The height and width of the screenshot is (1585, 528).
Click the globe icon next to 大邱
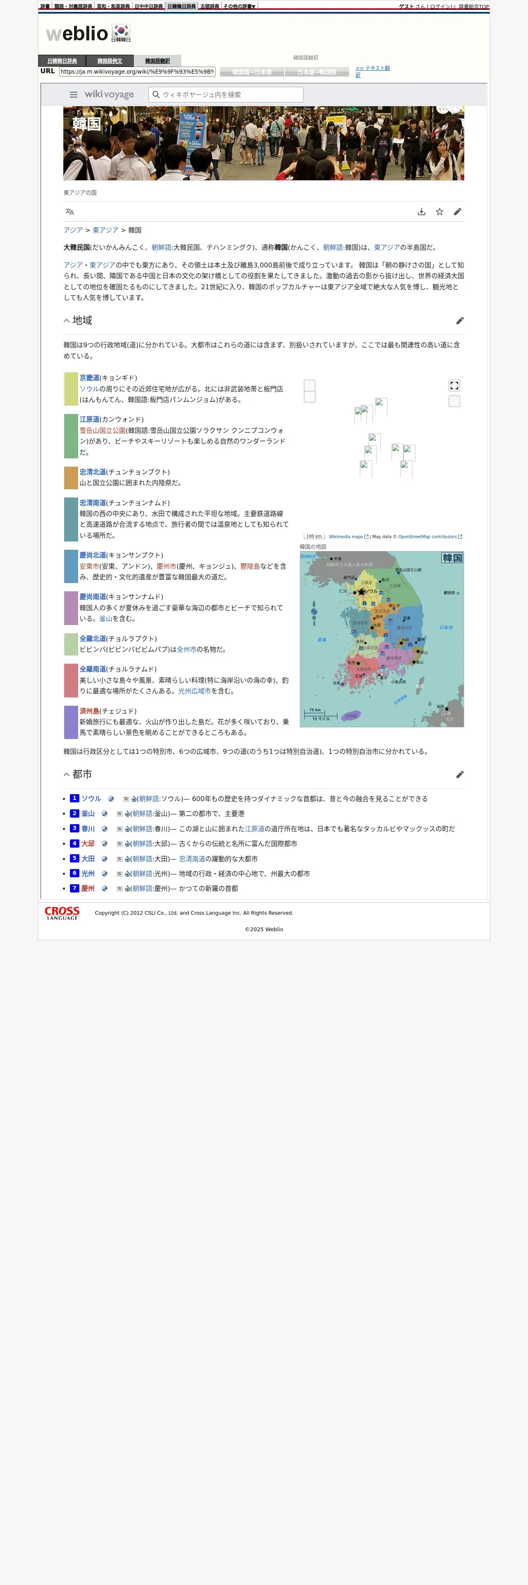[104, 844]
